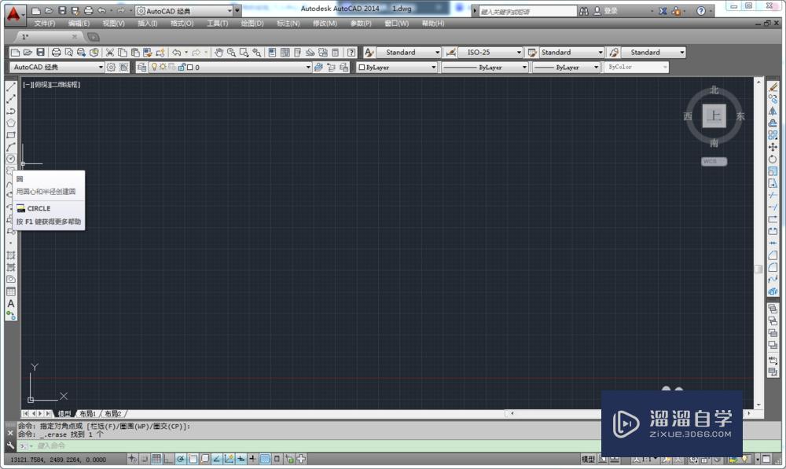
Task: Select the Rectangle draw tool
Action: coord(10,135)
